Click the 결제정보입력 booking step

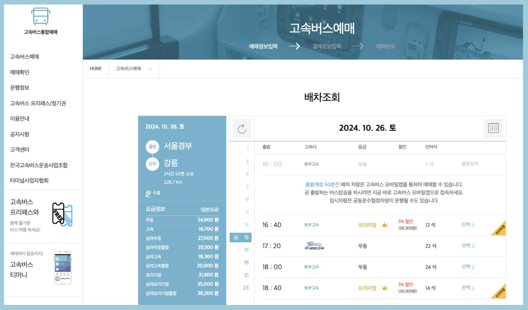click(x=326, y=46)
